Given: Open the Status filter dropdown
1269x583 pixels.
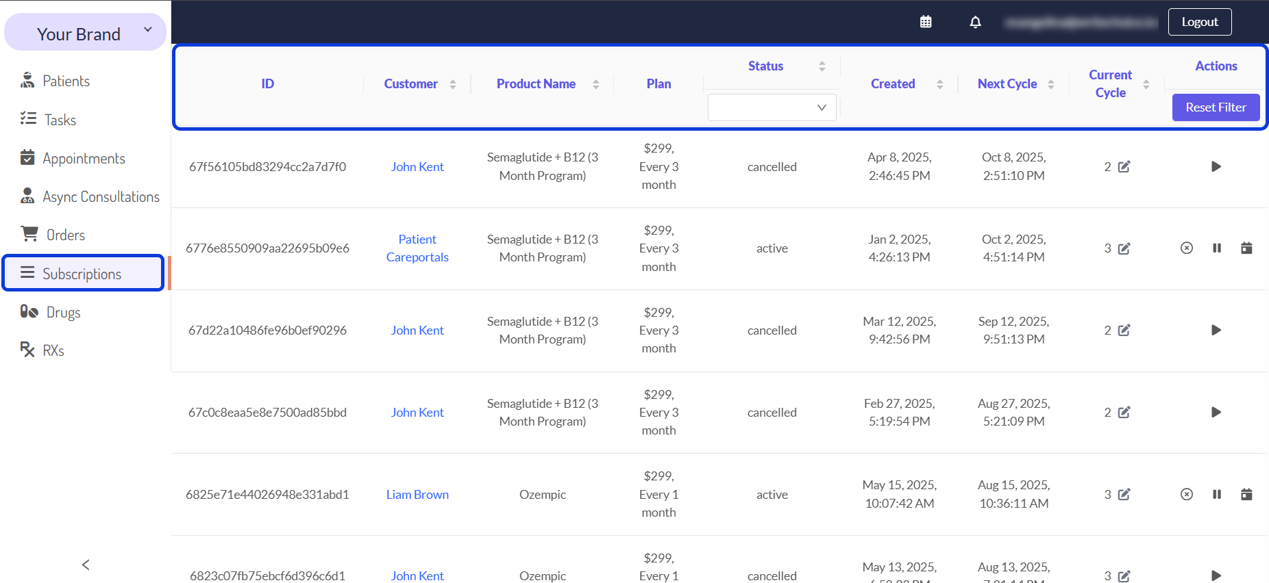Looking at the screenshot, I should point(772,107).
